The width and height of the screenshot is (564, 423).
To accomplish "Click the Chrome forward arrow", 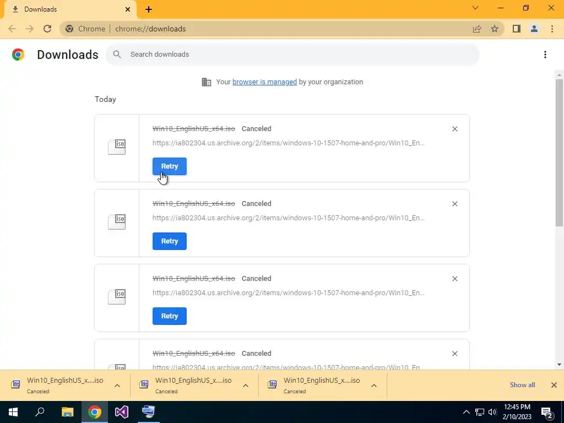I will [30, 29].
